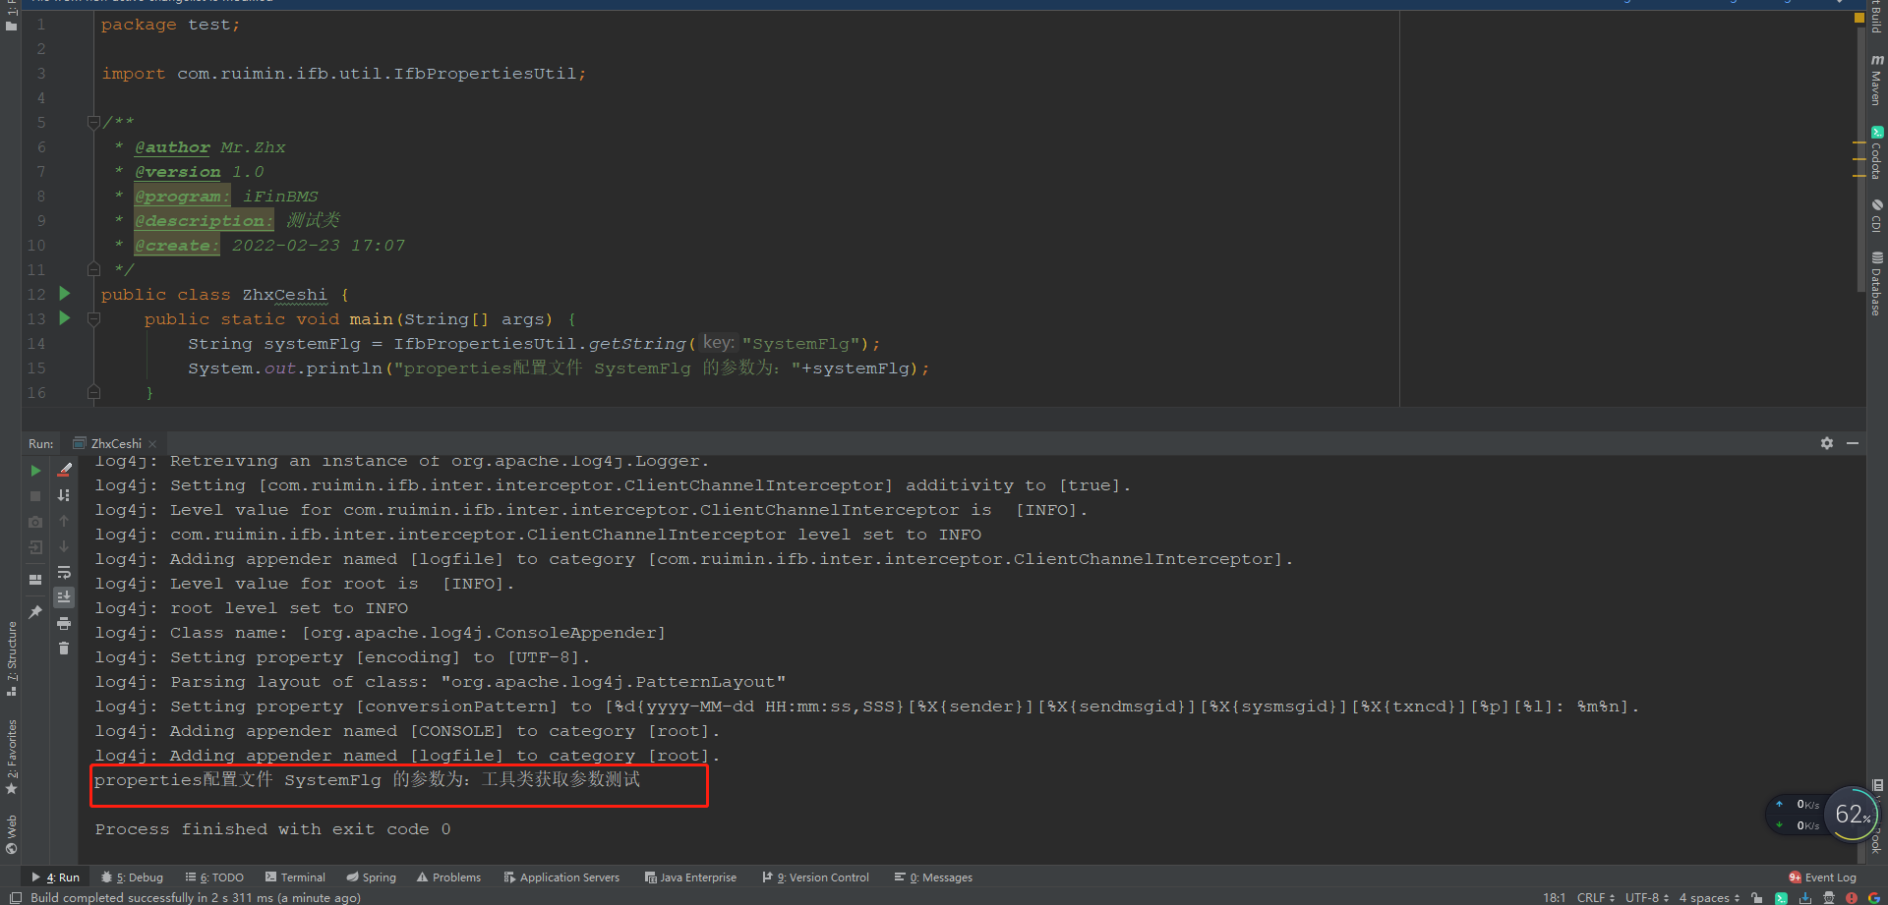Open the 6: TODO tool window

(214, 877)
